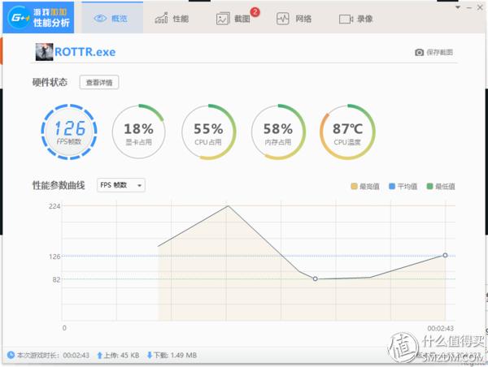The image size is (488, 367).
Task: Click the minimum point marker at 82
Action: [x=316, y=278]
